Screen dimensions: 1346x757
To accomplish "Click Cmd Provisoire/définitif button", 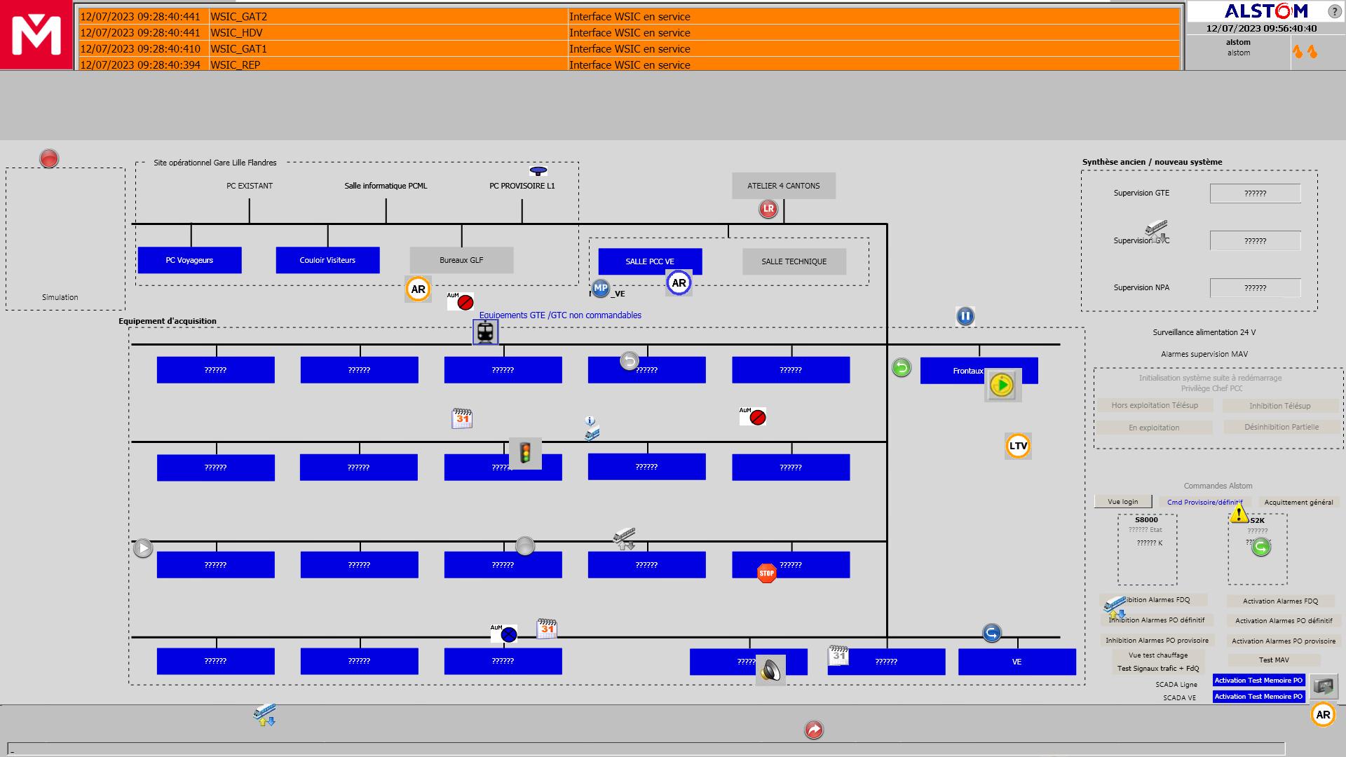I will click(1204, 503).
